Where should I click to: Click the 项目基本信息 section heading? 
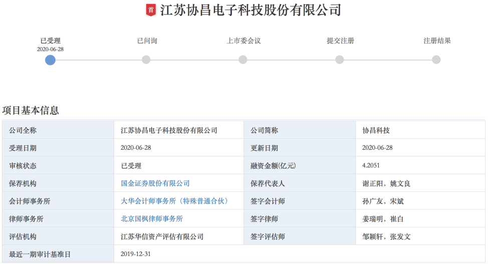31,110
